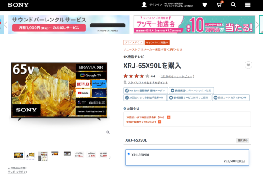Viewport: 263px width, 177px height.
Task: Select the sixth product thumbnail
Action: [x=79, y=155]
